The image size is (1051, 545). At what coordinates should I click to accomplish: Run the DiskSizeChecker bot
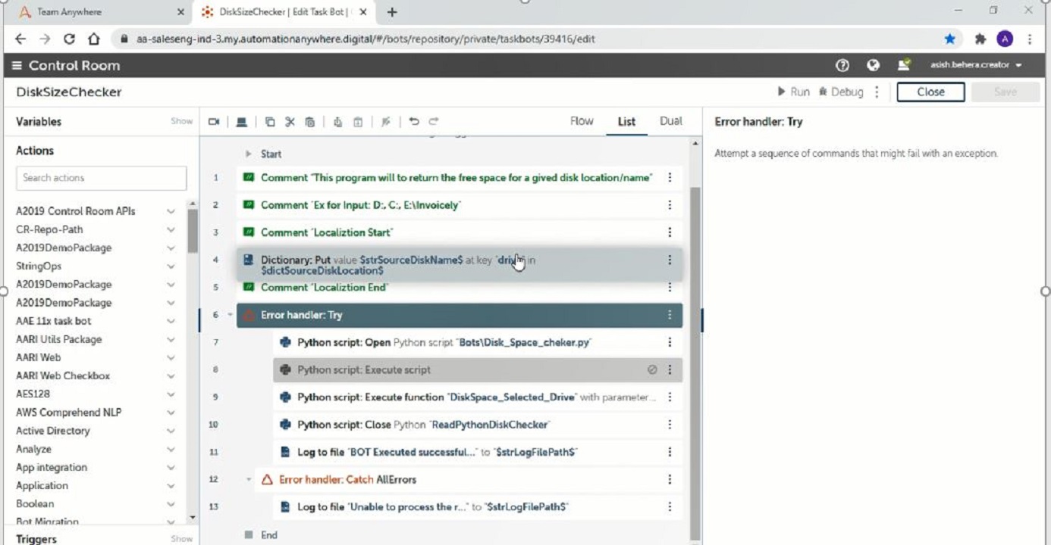pyautogui.click(x=793, y=92)
